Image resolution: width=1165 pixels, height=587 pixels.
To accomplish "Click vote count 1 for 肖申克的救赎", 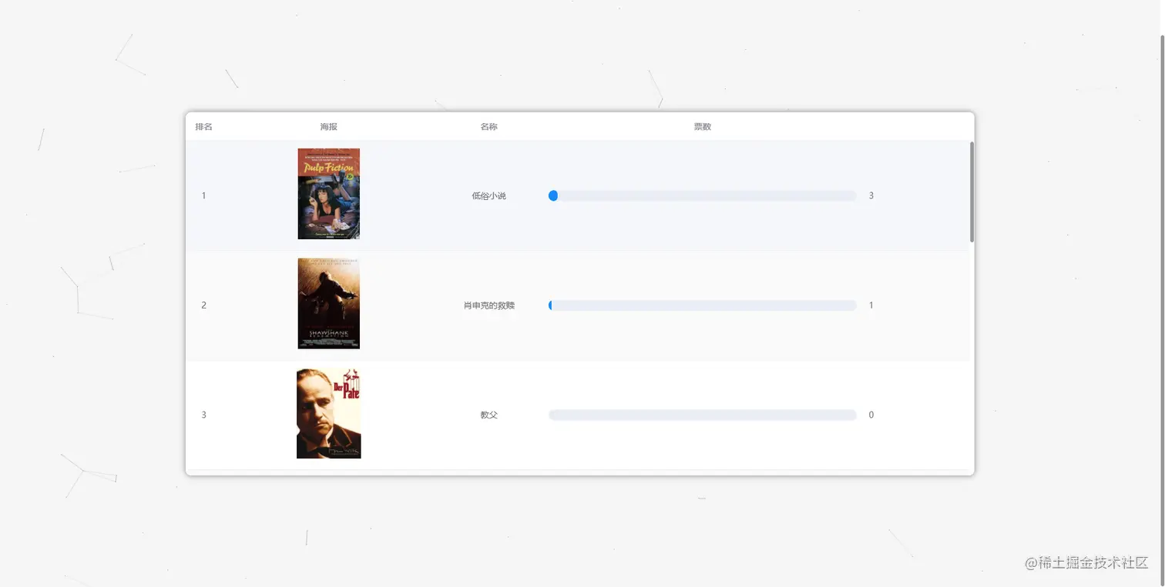I will tap(871, 305).
